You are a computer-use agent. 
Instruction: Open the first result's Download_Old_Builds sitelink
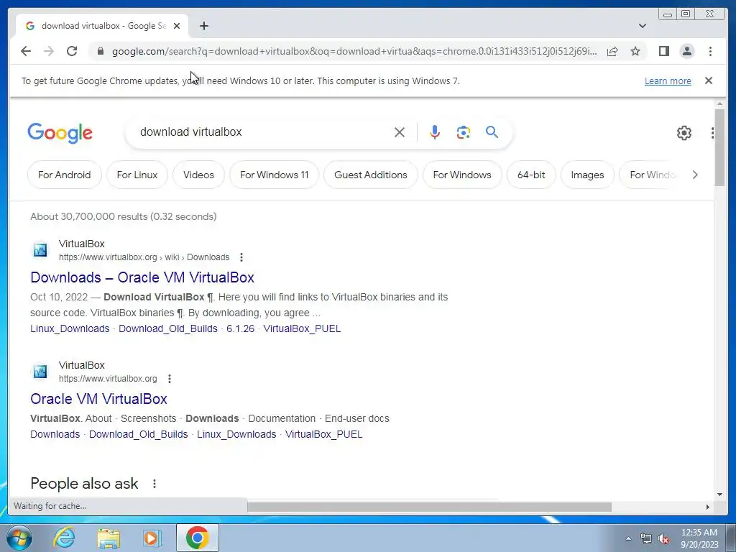tap(168, 328)
